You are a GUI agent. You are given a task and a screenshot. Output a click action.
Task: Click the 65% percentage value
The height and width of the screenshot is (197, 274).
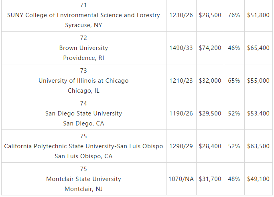234,81
